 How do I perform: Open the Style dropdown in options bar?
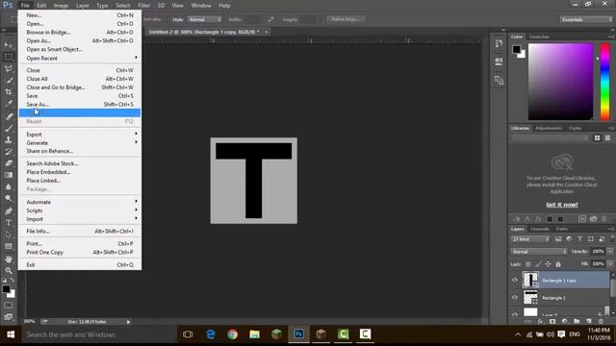(205, 19)
